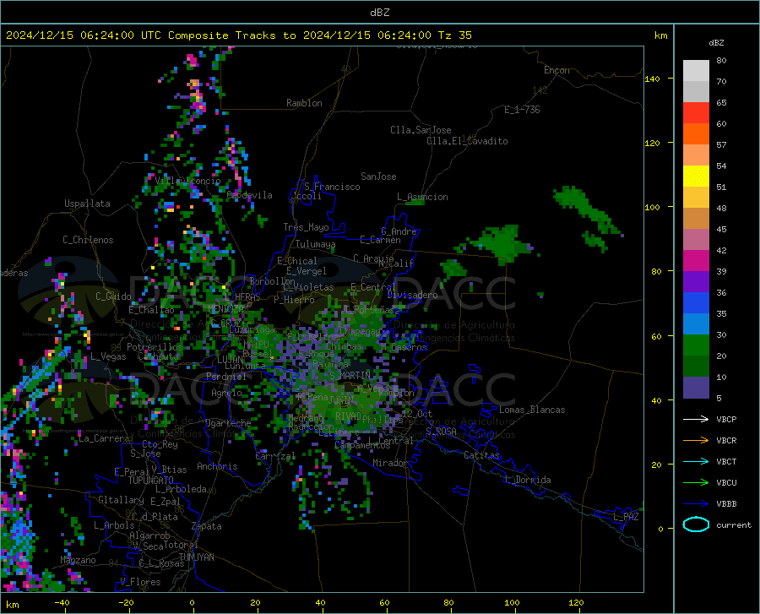
Task: Click the Lomas_Blancas place label
Action: [x=532, y=410]
